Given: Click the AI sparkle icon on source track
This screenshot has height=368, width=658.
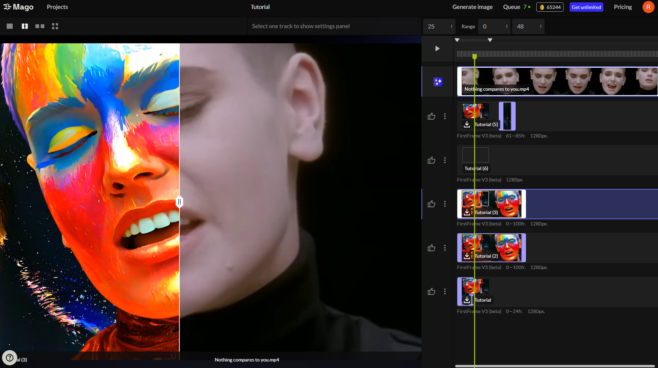Looking at the screenshot, I should click(438, 82).
